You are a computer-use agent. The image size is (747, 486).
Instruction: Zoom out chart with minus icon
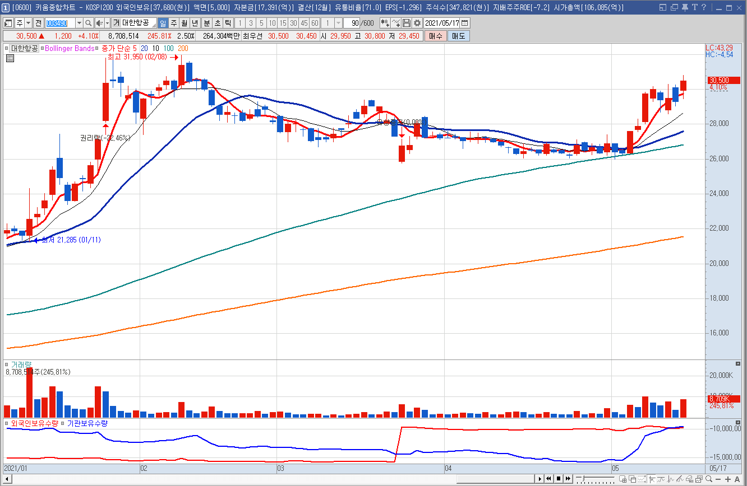click(718, 479)
